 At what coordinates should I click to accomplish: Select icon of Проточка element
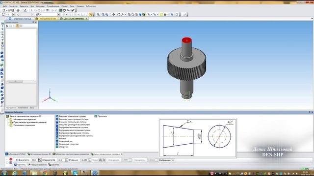(x=96, y=116)
